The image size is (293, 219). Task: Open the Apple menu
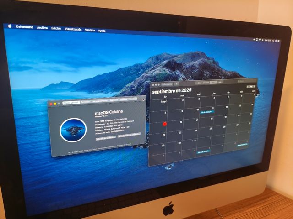pos(10,26)
